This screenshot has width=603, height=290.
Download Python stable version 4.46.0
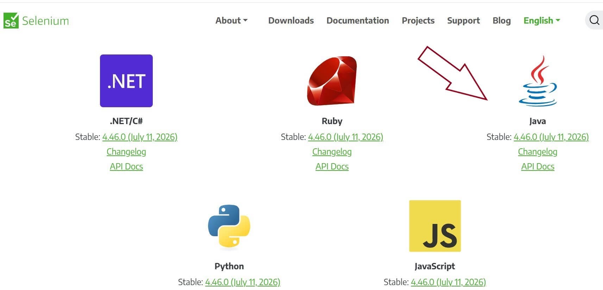[243, 282]
